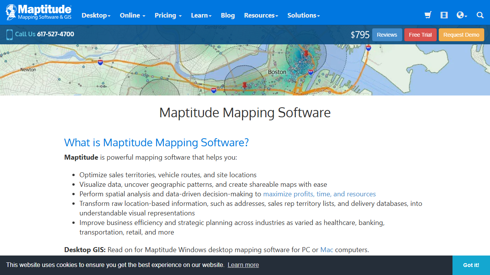Viewport: 490px width, 275px height.
Task: Expand the Pricing menu
Action: (x=168, y=15)
